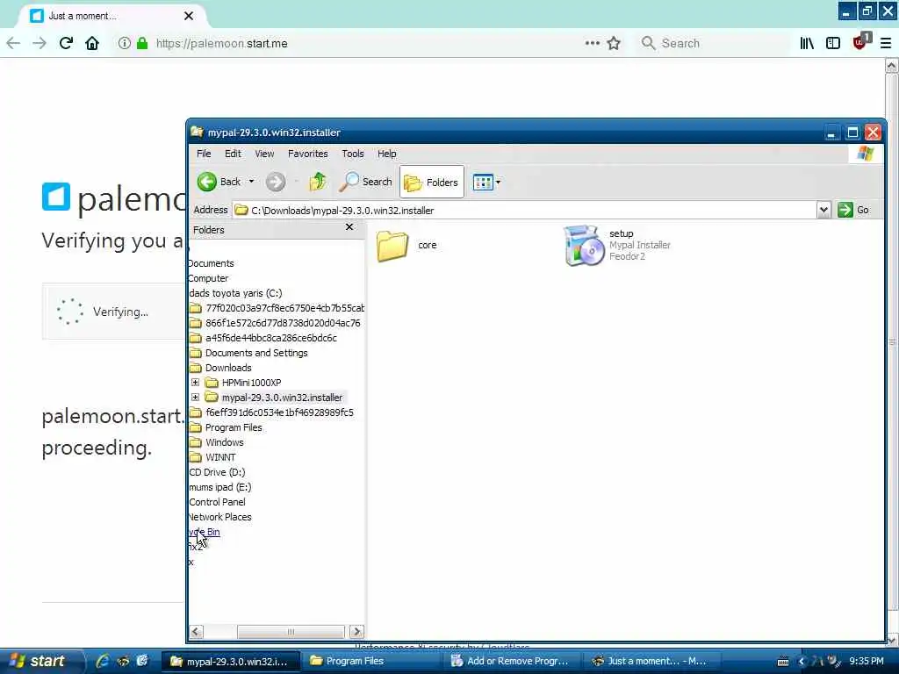The image size is (899, 674).
Task: Select Network Places in tree
Action: click(x=220, y=517)
